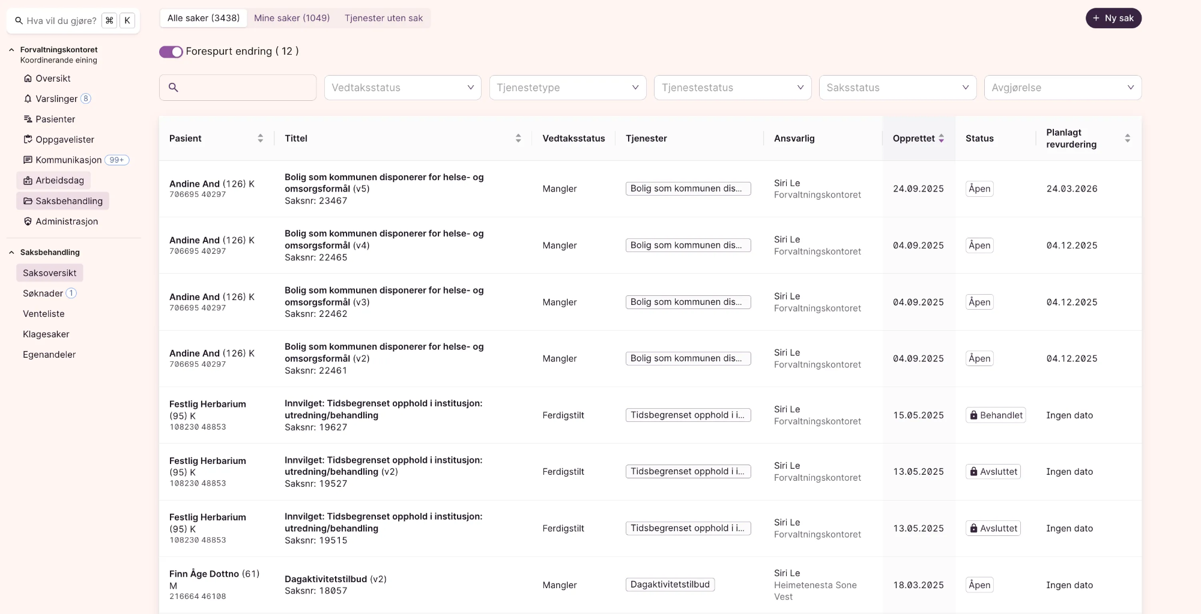Sort table by the Pasient column
This screenshot has width=1201, height=614.
tap(260, 139)
